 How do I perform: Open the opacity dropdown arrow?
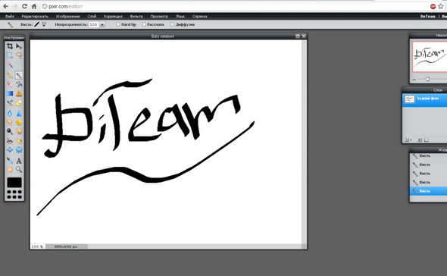[x=102, y=25]
